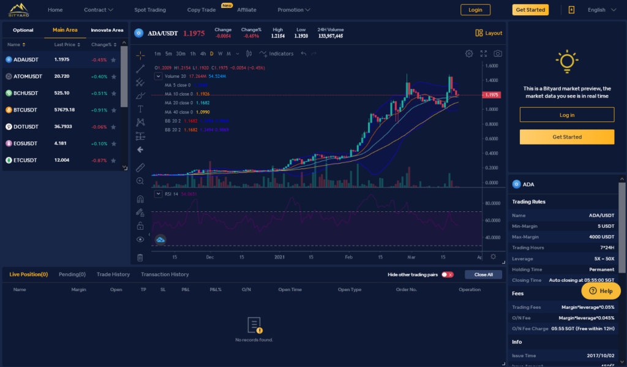Image resolution: width=627 pixels, height=367 pixels.
Task: Sort the market list by Last Price
Action: 67,45
